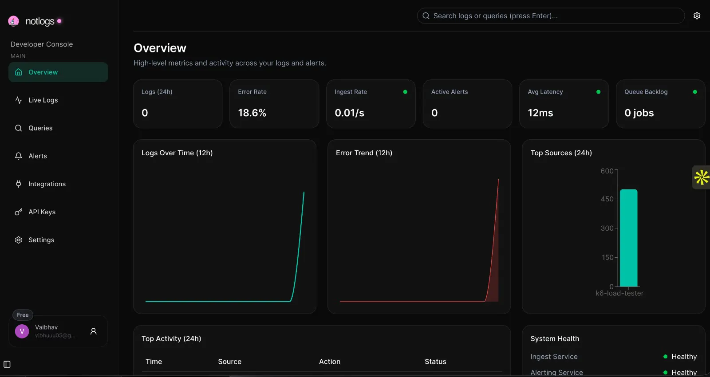This screenshot has width=710, height=377.
Task: Open the Queries page
Action: 58,128
